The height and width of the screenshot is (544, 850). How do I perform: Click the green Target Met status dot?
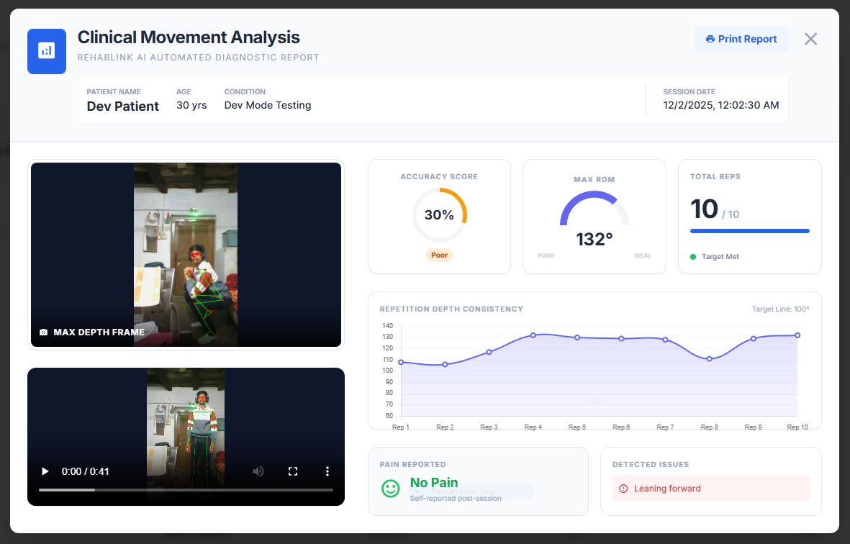tap(693, 257)
